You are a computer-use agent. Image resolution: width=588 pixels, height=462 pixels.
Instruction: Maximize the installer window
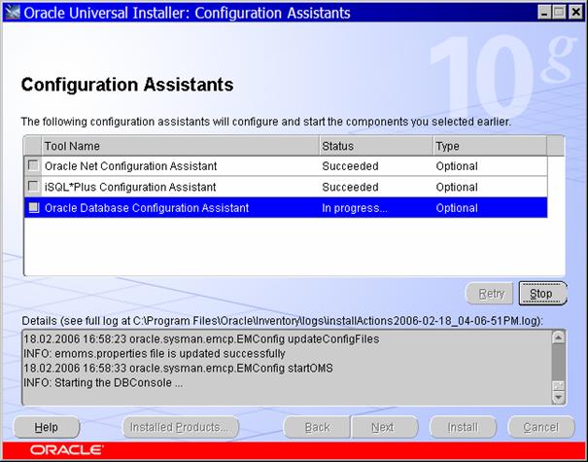[x=556, y=14]
